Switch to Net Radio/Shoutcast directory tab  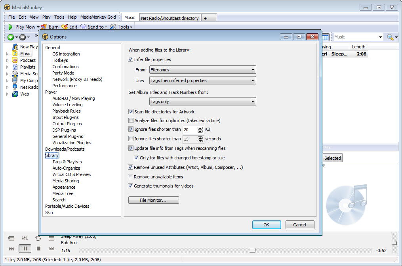click(170, 18)
